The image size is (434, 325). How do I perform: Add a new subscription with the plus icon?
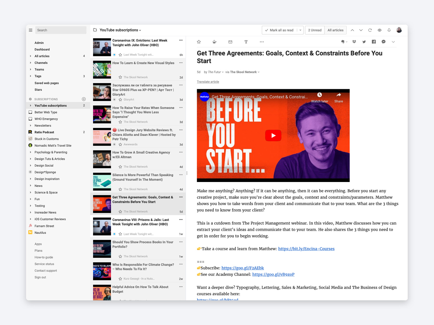point(84,99)
